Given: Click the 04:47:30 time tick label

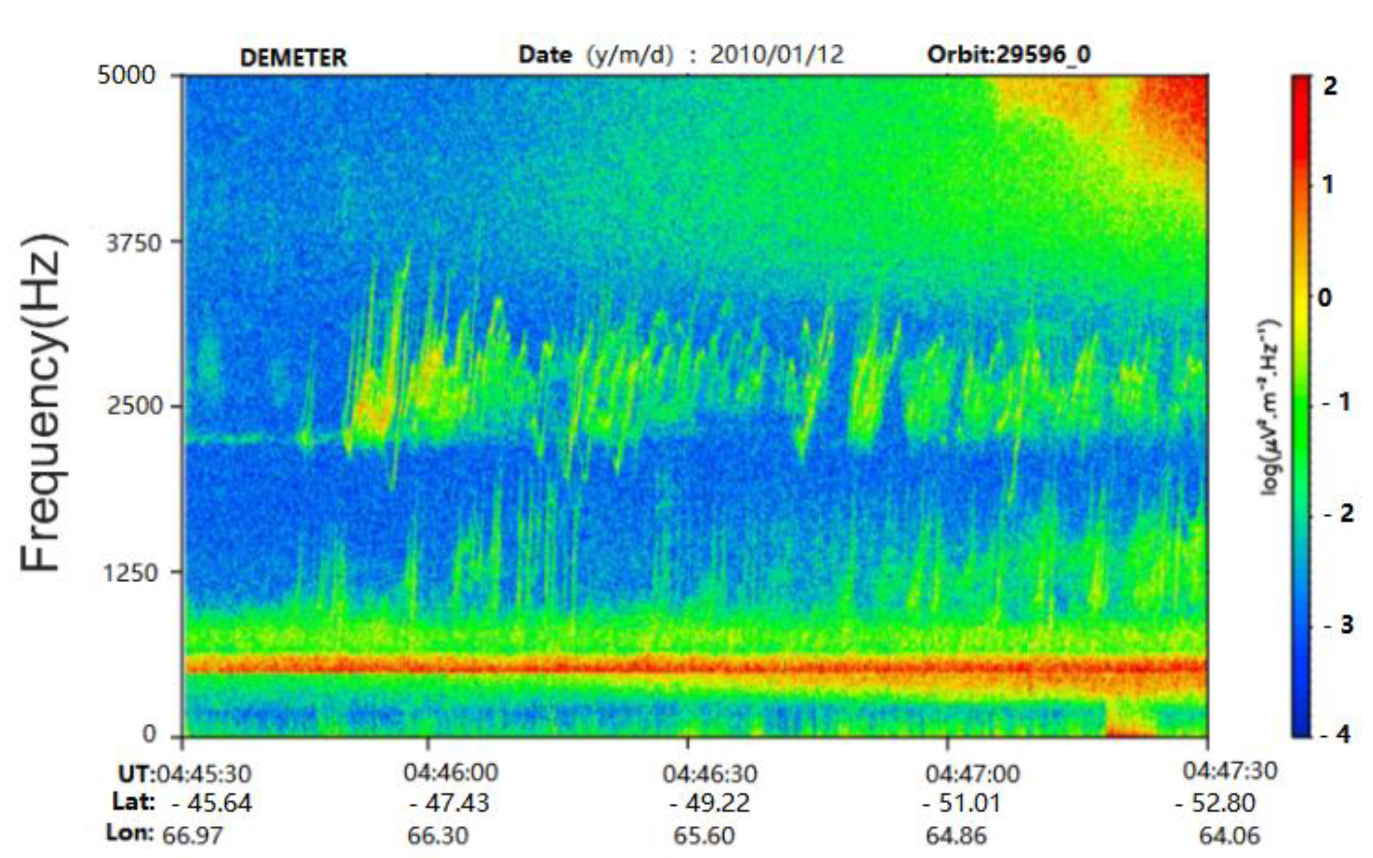Looking at the screenshot, I should (1230, 771).
